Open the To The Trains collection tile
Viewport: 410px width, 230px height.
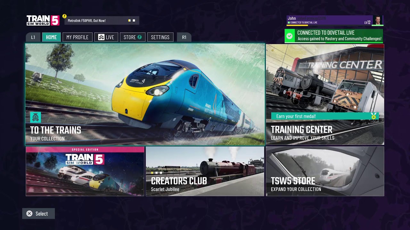pyautogui.click(x=145, y=94)
